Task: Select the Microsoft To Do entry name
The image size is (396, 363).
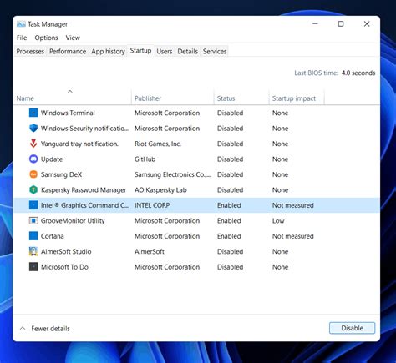Action: coord(64,267)
